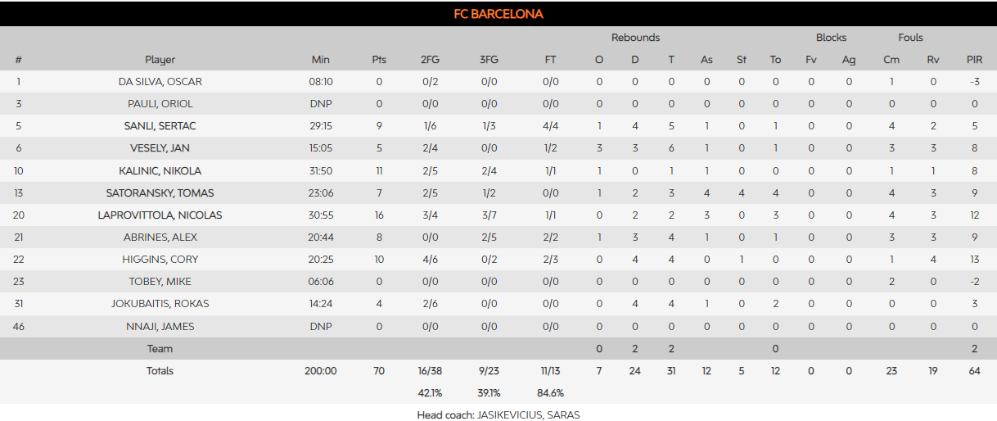Click the Rebounds group header
This screenshot has width=997, height=421.
coord(635,38)
